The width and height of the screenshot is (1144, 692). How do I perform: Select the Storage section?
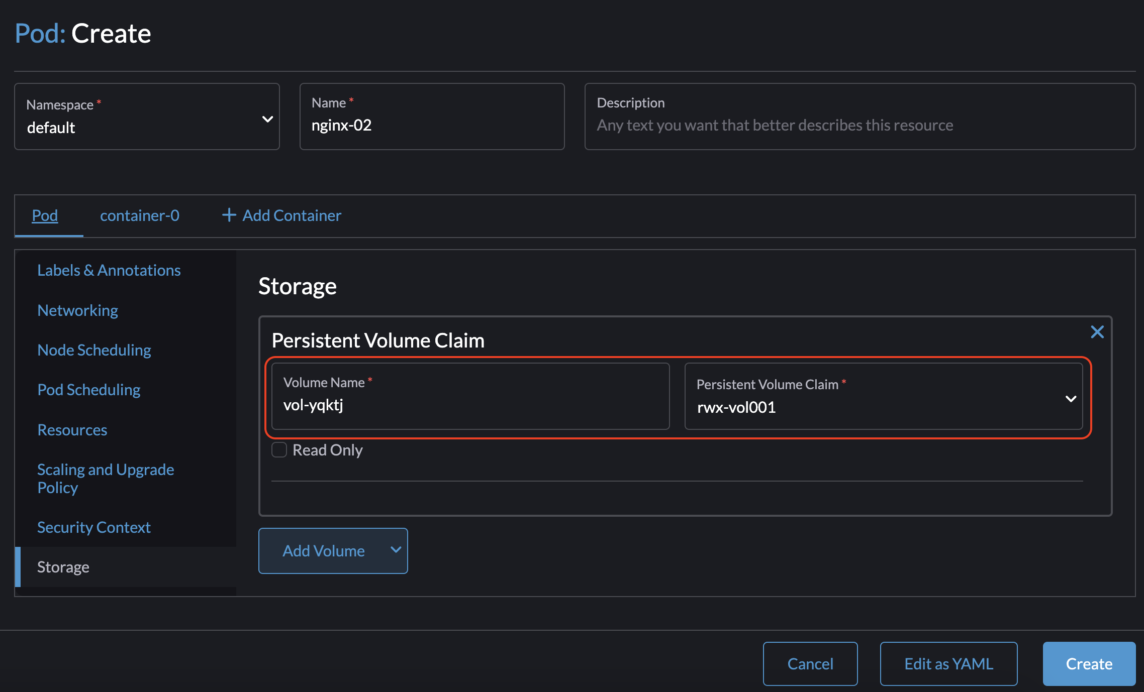63,566
